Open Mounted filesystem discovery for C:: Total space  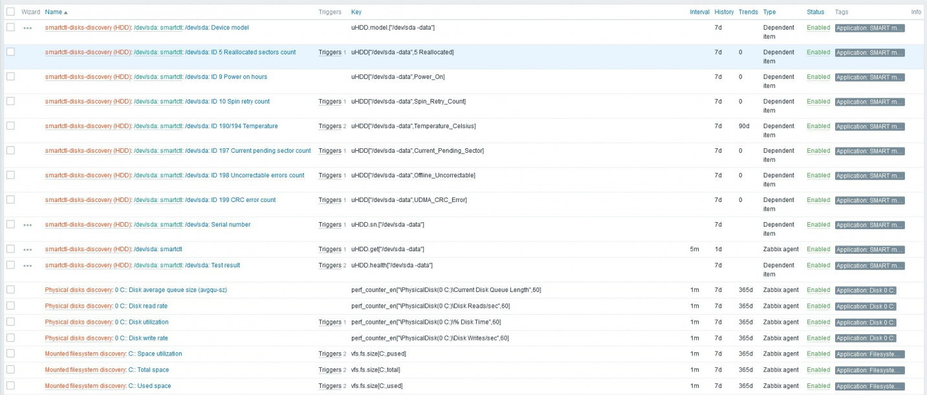pos(85,370)
